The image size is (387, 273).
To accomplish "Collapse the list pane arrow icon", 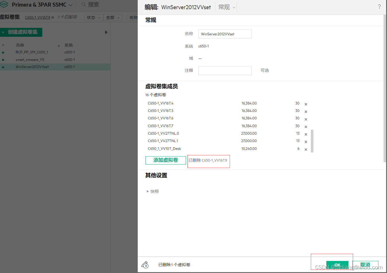I will [106, 32].
